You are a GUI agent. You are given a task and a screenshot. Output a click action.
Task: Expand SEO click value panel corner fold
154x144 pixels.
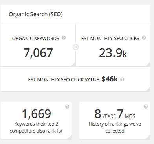click(x=148, y=89)
